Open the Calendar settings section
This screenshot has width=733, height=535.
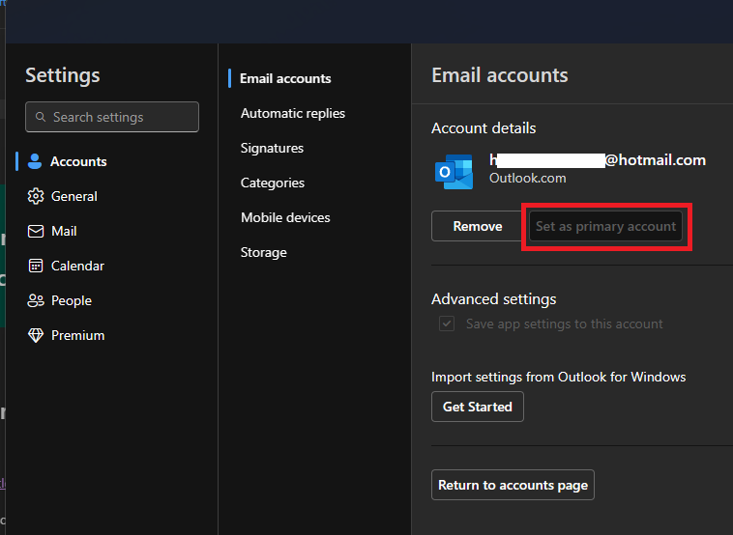point(77,267)
